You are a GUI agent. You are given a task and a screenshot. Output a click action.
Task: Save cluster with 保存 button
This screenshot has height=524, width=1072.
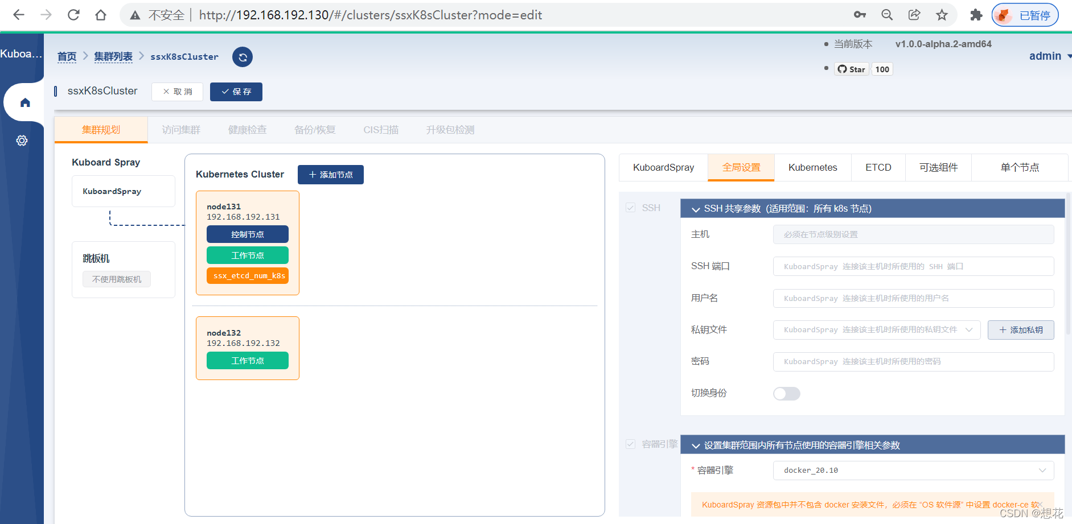click(x=236, y=92)
